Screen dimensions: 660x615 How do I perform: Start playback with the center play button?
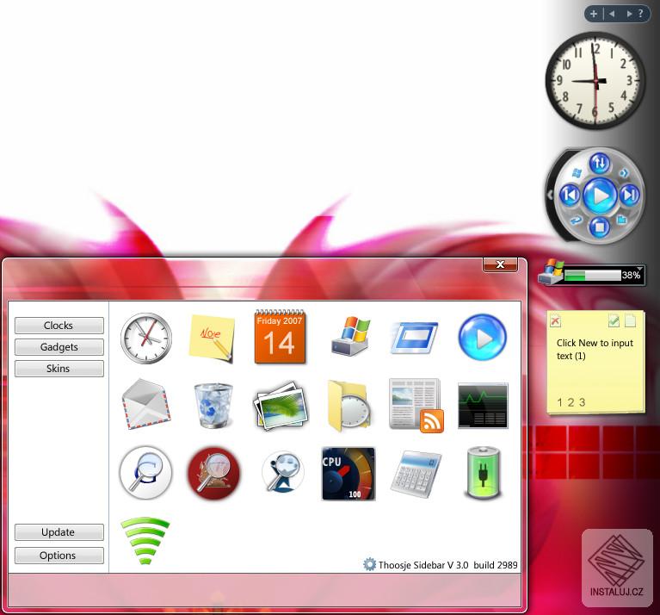click(600, 196)
